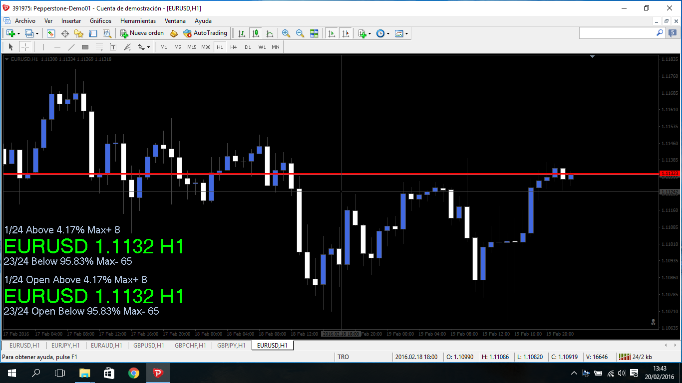Tile chart windows icon

coord(314,33)
